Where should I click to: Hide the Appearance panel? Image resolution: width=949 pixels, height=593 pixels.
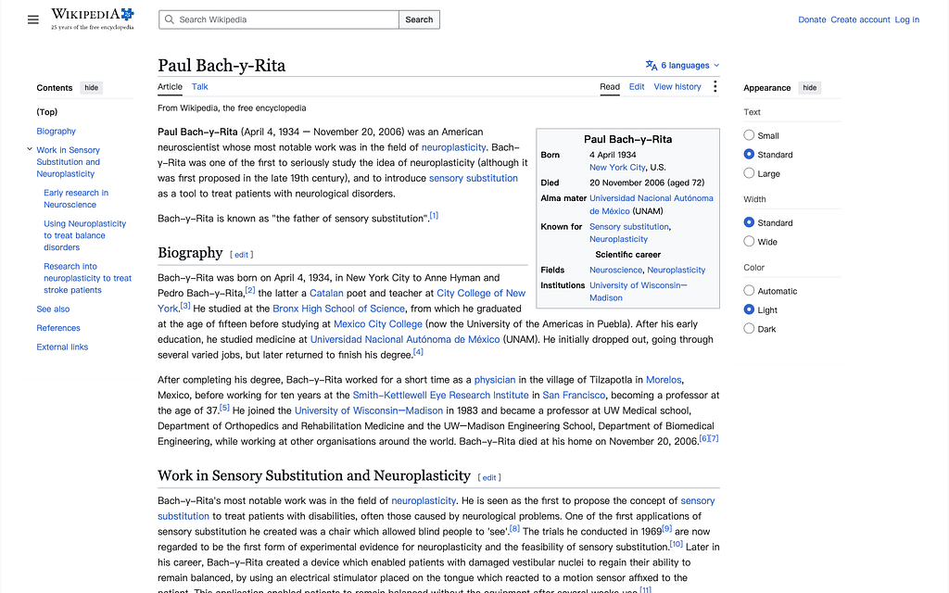[x=810, y=88]
